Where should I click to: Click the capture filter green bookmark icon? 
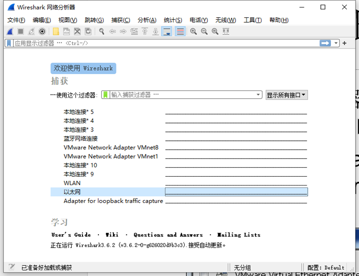(x=105, y=95)
